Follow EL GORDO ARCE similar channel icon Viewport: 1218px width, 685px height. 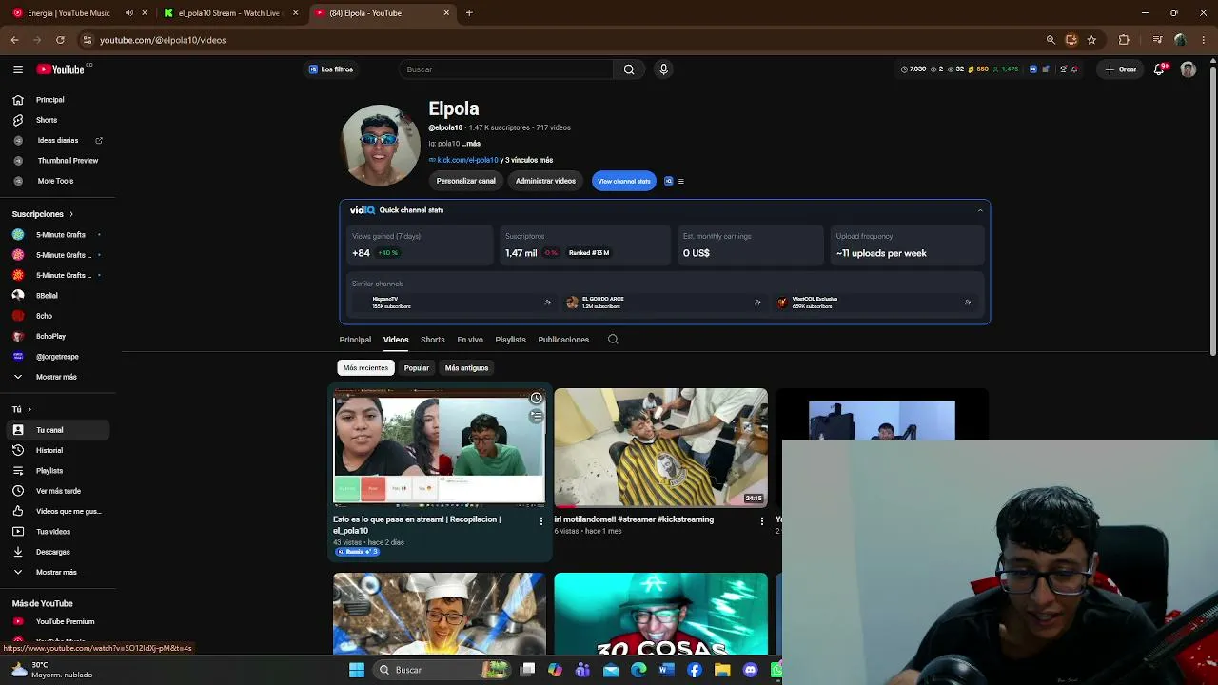click(x=757, y=303)
